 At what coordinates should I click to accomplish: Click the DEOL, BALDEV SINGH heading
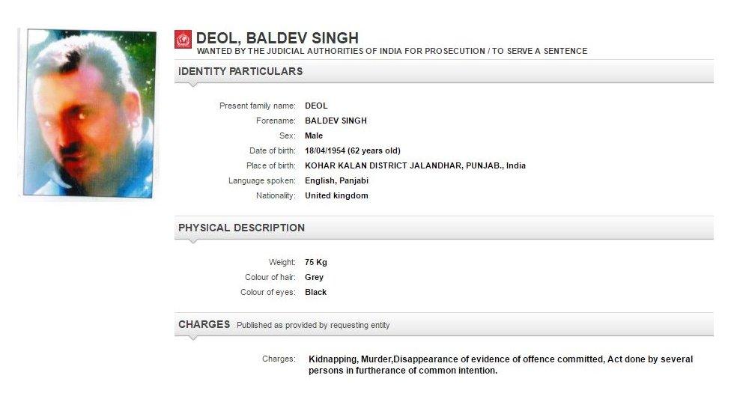click(x=277, y=38)
